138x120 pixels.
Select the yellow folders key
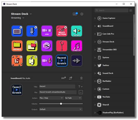(x=32, y=46)
